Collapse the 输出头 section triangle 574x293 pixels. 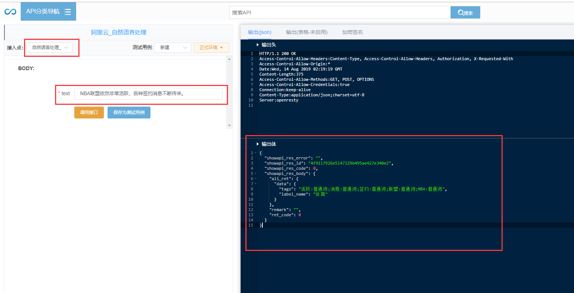coord(258,45)
